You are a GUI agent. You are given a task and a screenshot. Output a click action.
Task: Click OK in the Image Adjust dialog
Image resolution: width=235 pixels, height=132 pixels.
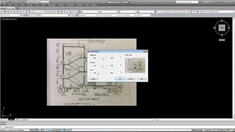point(120,79)
